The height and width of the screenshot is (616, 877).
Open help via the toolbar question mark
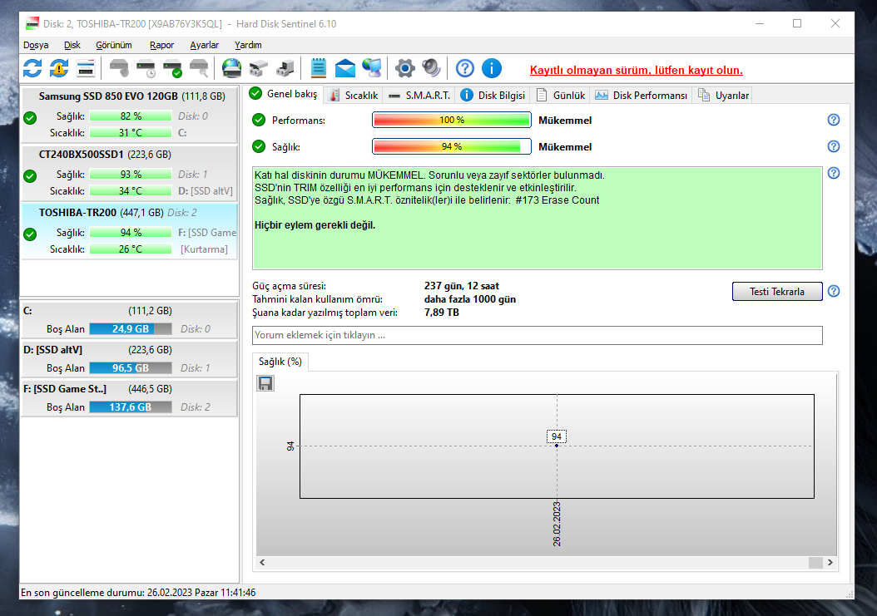tap(465, 69)
